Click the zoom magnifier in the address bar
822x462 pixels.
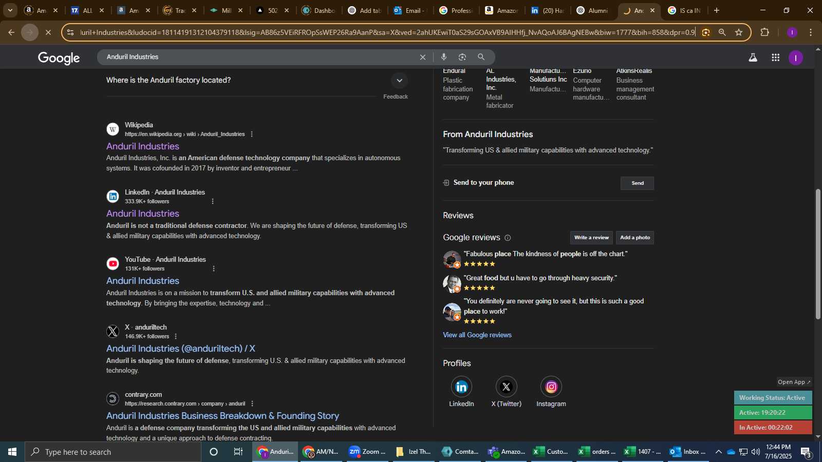point(722,32)
